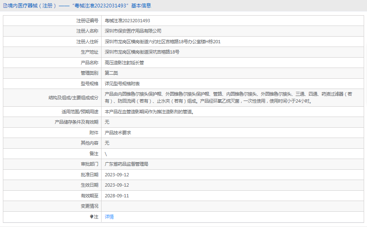Click the document icon beside 境内医疗器械 title
This screenshot has width=367, height=227.
5,6
